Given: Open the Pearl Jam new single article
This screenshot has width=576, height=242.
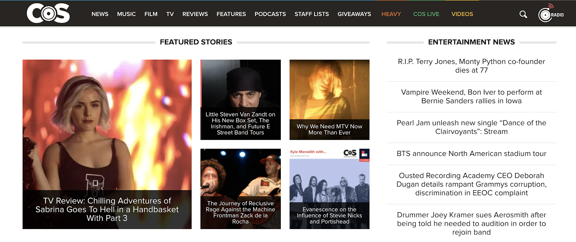Looking at the screenshot, I should coord(471,127).
